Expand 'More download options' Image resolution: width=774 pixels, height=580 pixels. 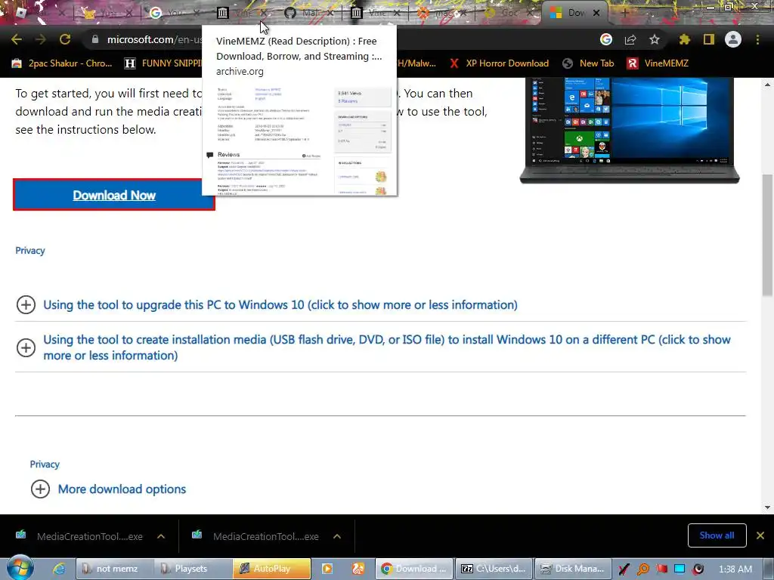click(x=122, y=489)
